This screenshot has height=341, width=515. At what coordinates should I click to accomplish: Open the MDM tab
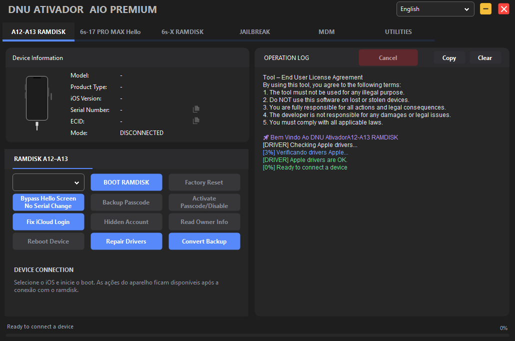click(326, 32)
